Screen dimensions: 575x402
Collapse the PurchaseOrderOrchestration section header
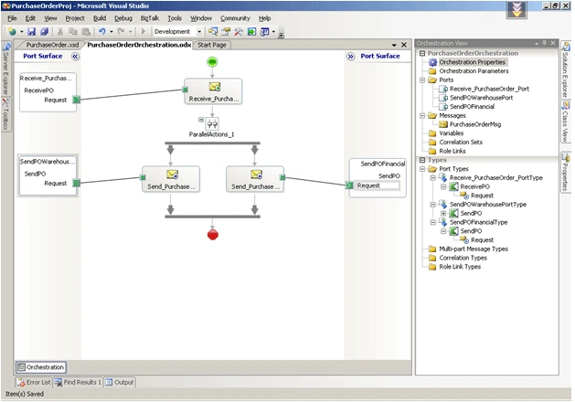point(422,53)
